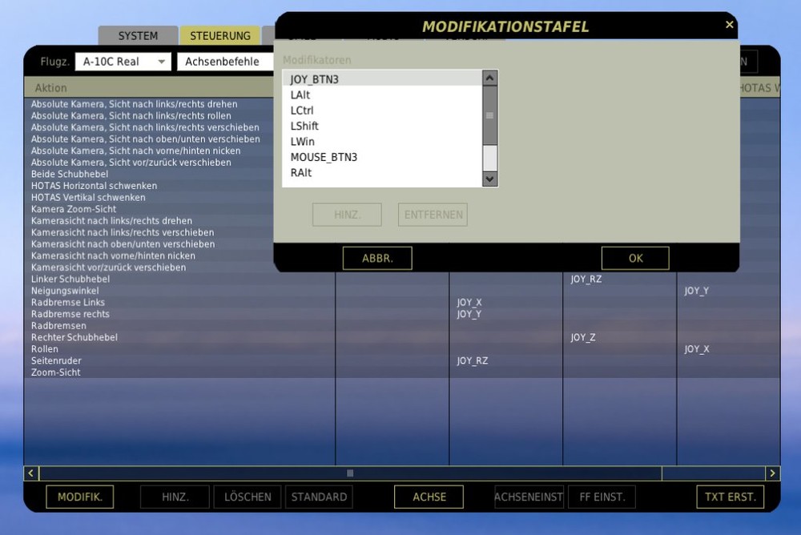Image resolution: width=801 pixels, height=535 pixels.
Task: Click the ENTFERNEN button
Action: click(433, 214)
